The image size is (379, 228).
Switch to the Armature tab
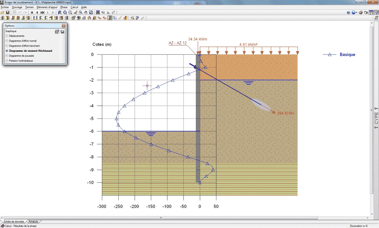click(33, 222)
